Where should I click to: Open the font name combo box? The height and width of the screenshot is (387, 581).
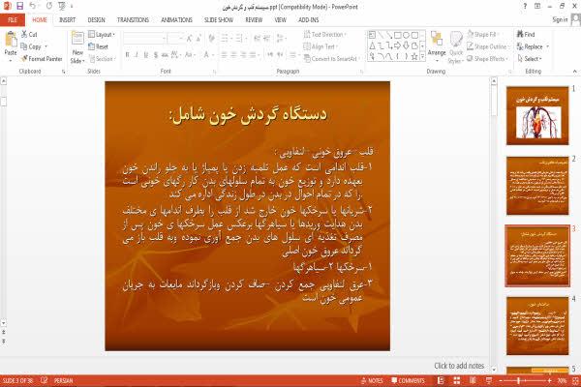[144, 38]
